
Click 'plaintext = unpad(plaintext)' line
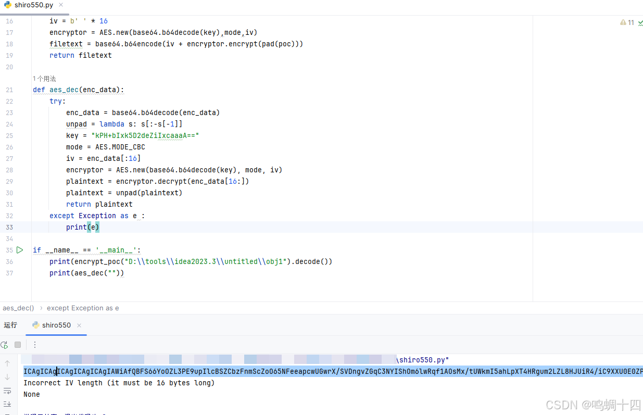point(124,193)
